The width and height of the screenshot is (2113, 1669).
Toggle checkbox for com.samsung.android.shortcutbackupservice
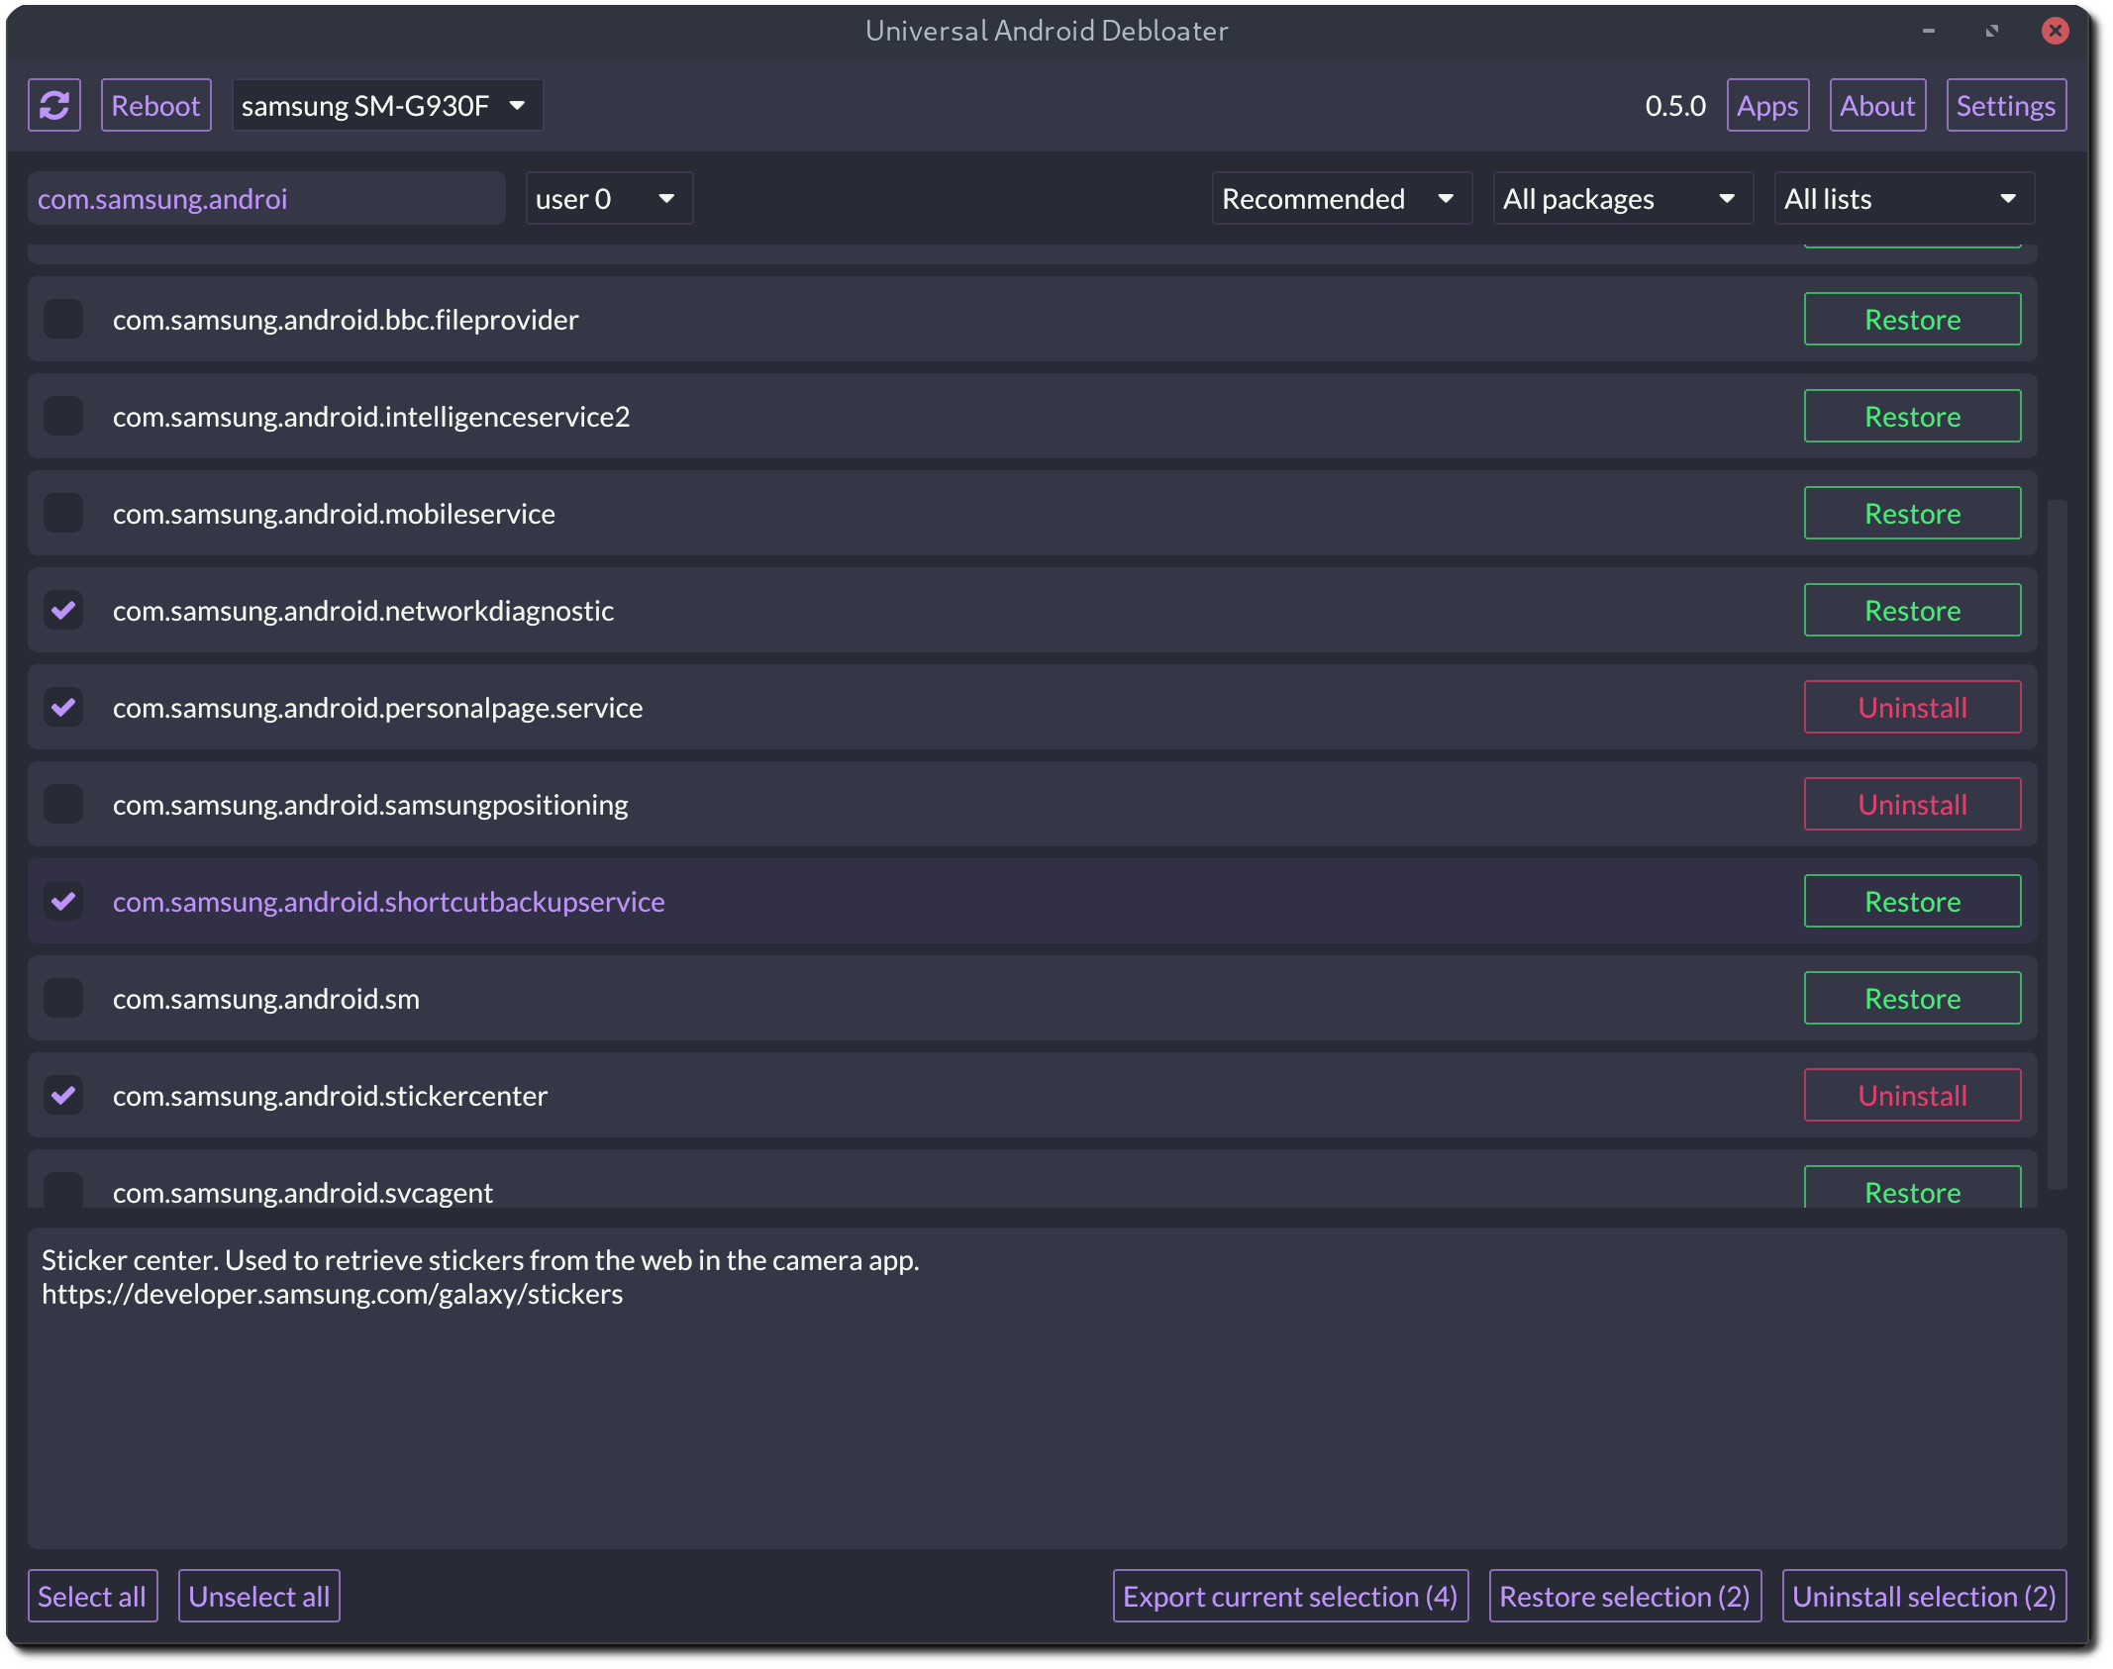point(63,901)
